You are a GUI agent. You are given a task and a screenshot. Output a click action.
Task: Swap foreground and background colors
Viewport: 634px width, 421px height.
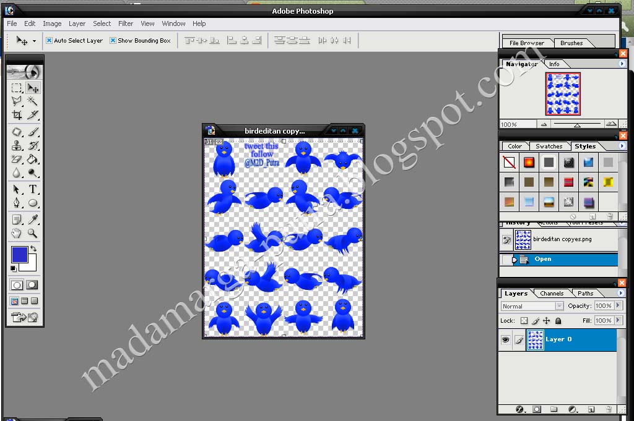(x=33, y=249)
